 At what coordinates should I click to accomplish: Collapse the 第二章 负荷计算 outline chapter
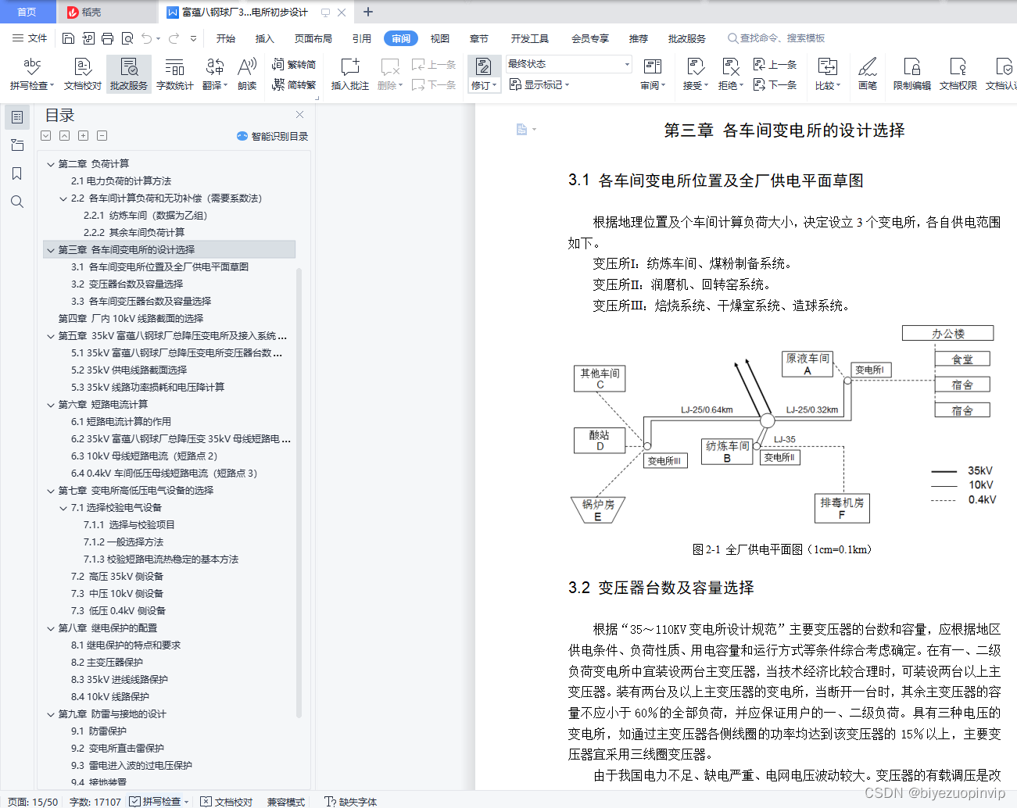(x=51, y=163)
